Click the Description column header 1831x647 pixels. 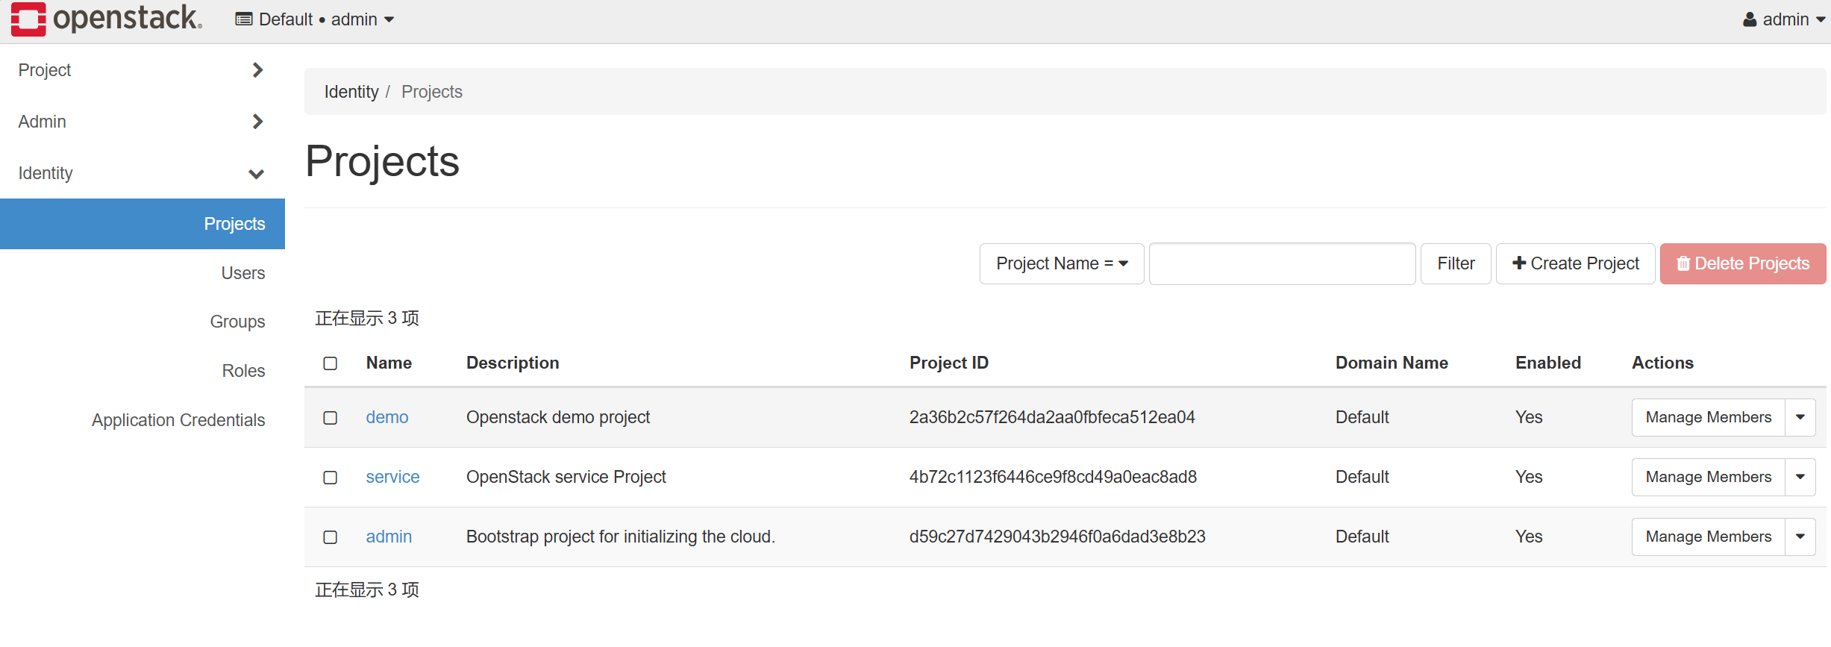(513, 363)
